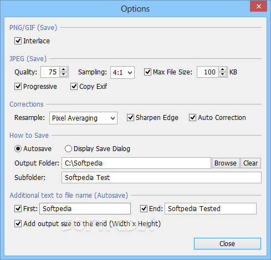271x260 pixels.
Task: Click the Output Folder text field
Action: (136, 163)
